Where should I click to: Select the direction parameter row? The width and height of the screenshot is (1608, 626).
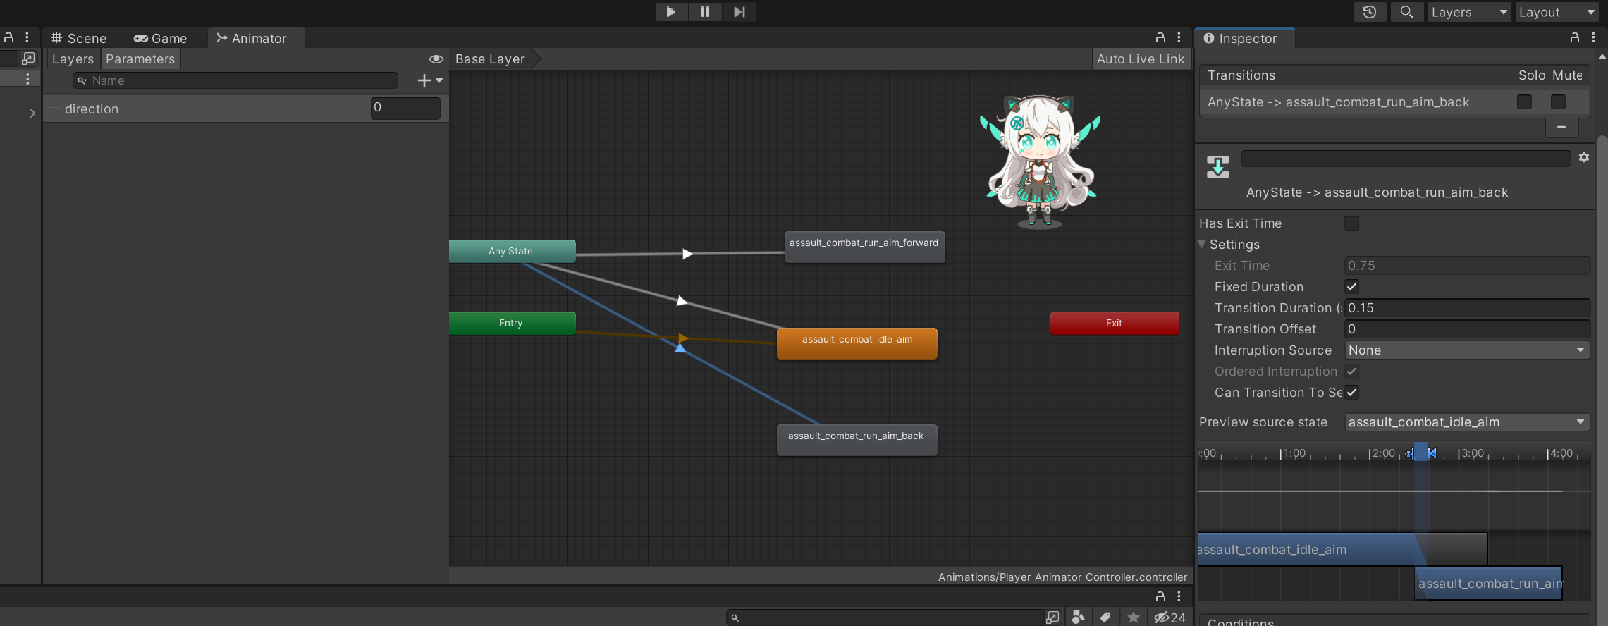point(245,109)
